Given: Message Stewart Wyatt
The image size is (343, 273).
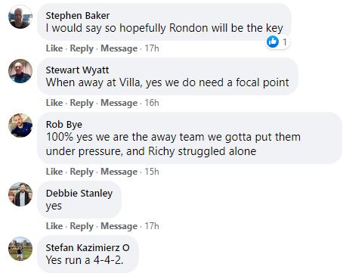Looking at the screenshot, I should coord(119,103).
